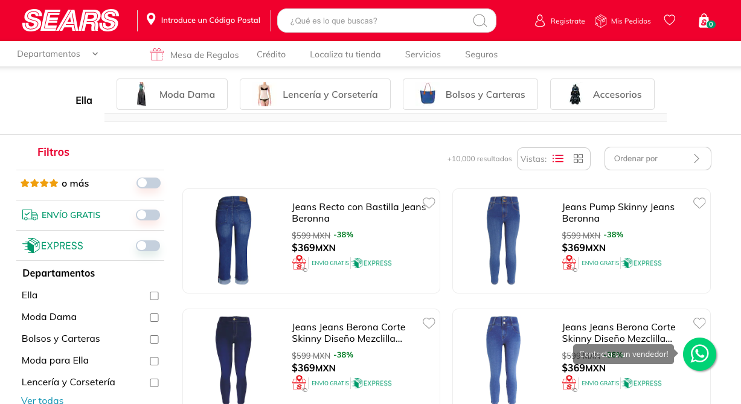Click the Sears logo

coord(71,21)
